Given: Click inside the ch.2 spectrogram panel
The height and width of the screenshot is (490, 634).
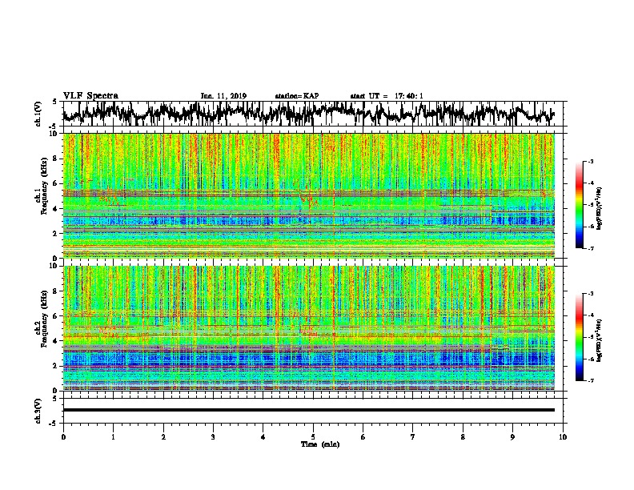Looking at the screenshot, I should click(x=308, y=328).
